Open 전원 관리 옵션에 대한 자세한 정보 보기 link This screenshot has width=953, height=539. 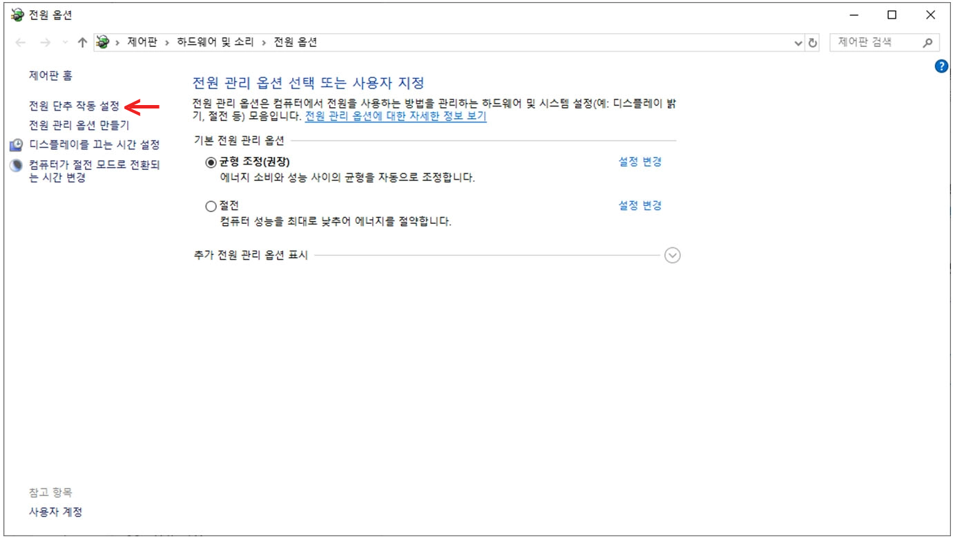coord(396,116)
